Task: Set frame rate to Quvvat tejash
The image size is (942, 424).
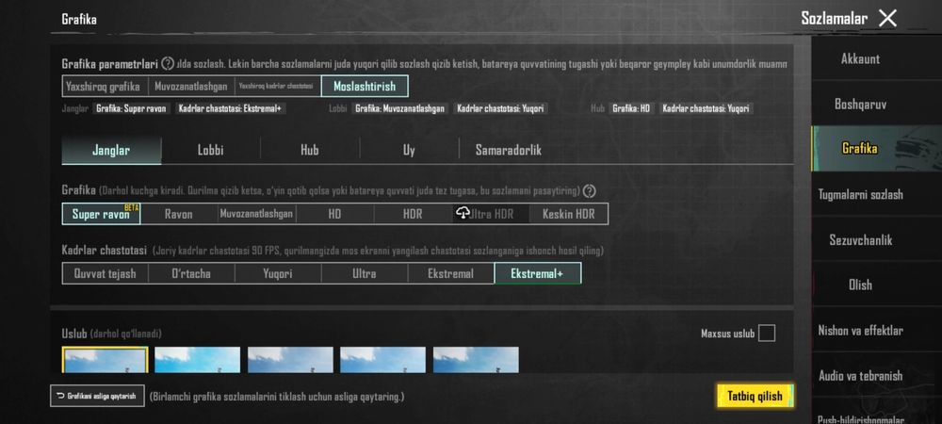Action: coord(106,273)
